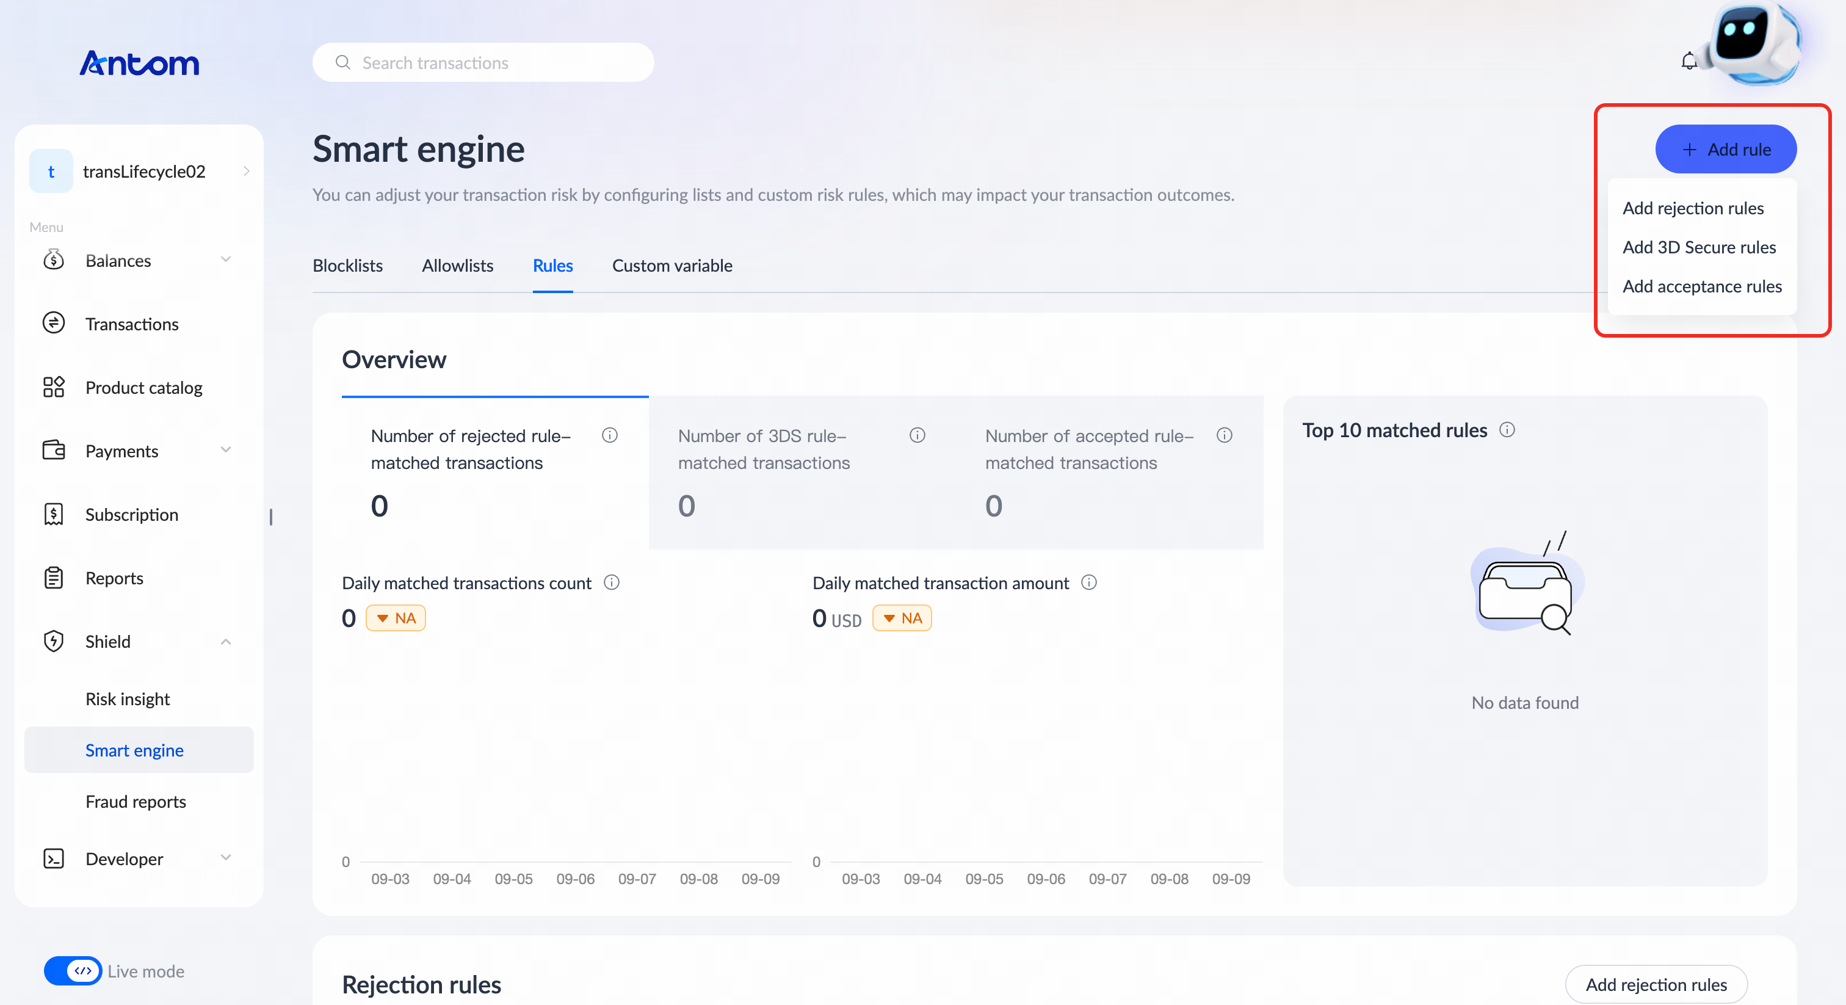Switch to the Allowlists tab
Screen dimensions: 1846x1005
pos(457,266)
